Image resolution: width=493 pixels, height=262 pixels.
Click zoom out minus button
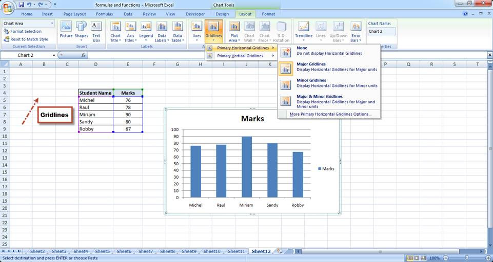click(445, 258)
